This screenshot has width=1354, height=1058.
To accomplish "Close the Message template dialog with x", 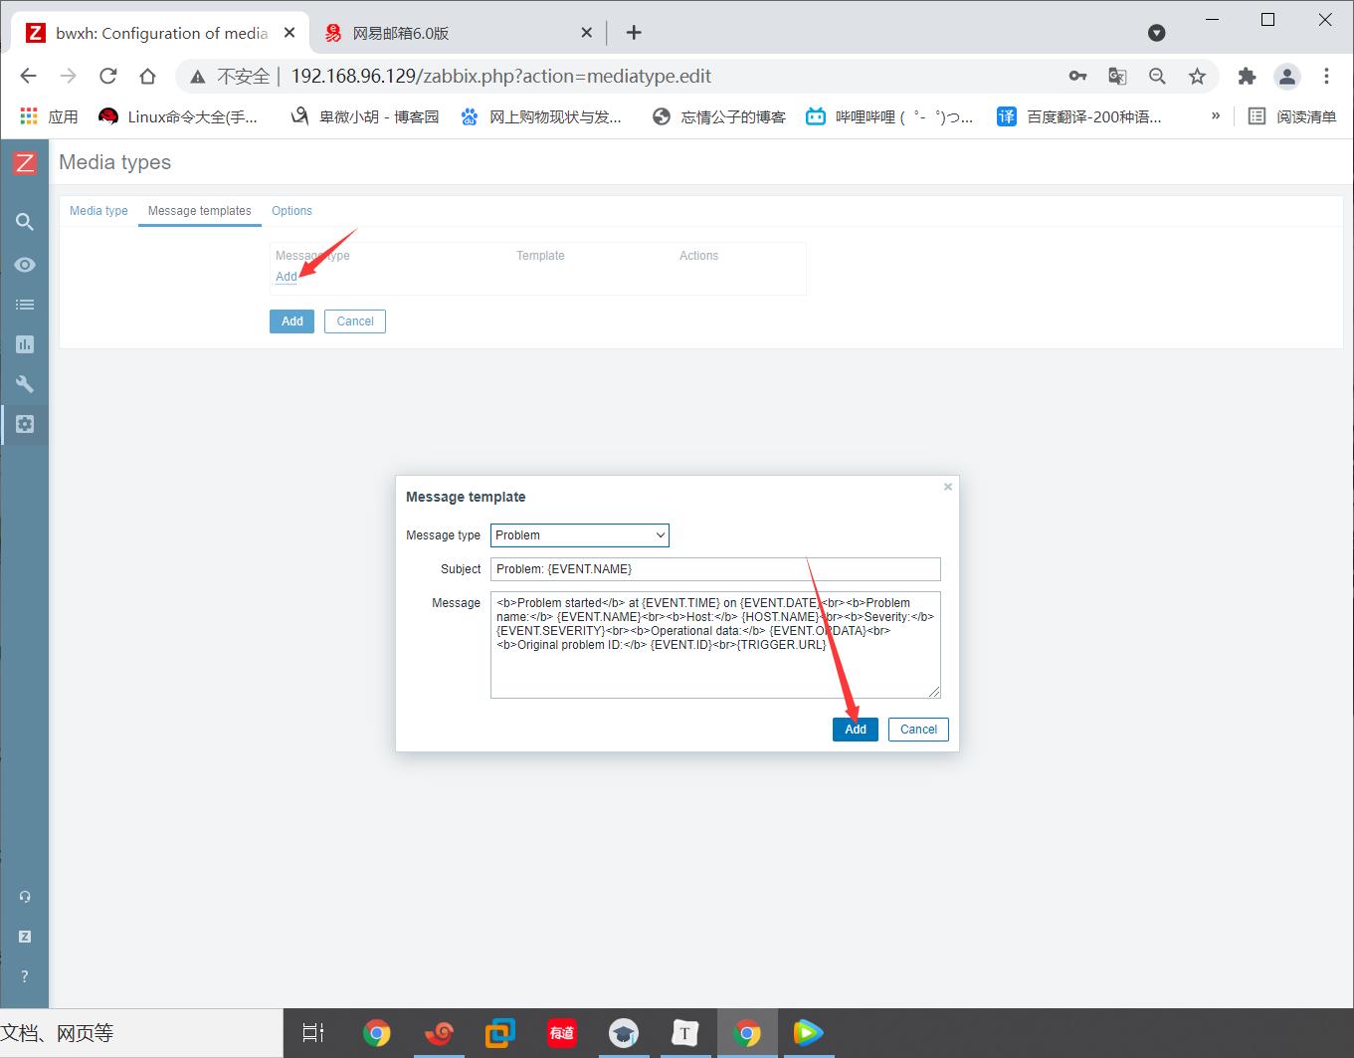I will coord(948,487).
